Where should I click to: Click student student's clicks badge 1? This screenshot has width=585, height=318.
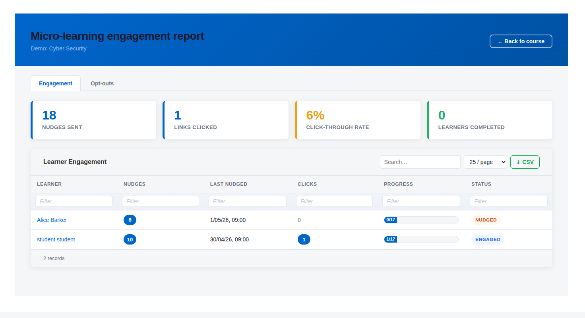pos(304,239)
